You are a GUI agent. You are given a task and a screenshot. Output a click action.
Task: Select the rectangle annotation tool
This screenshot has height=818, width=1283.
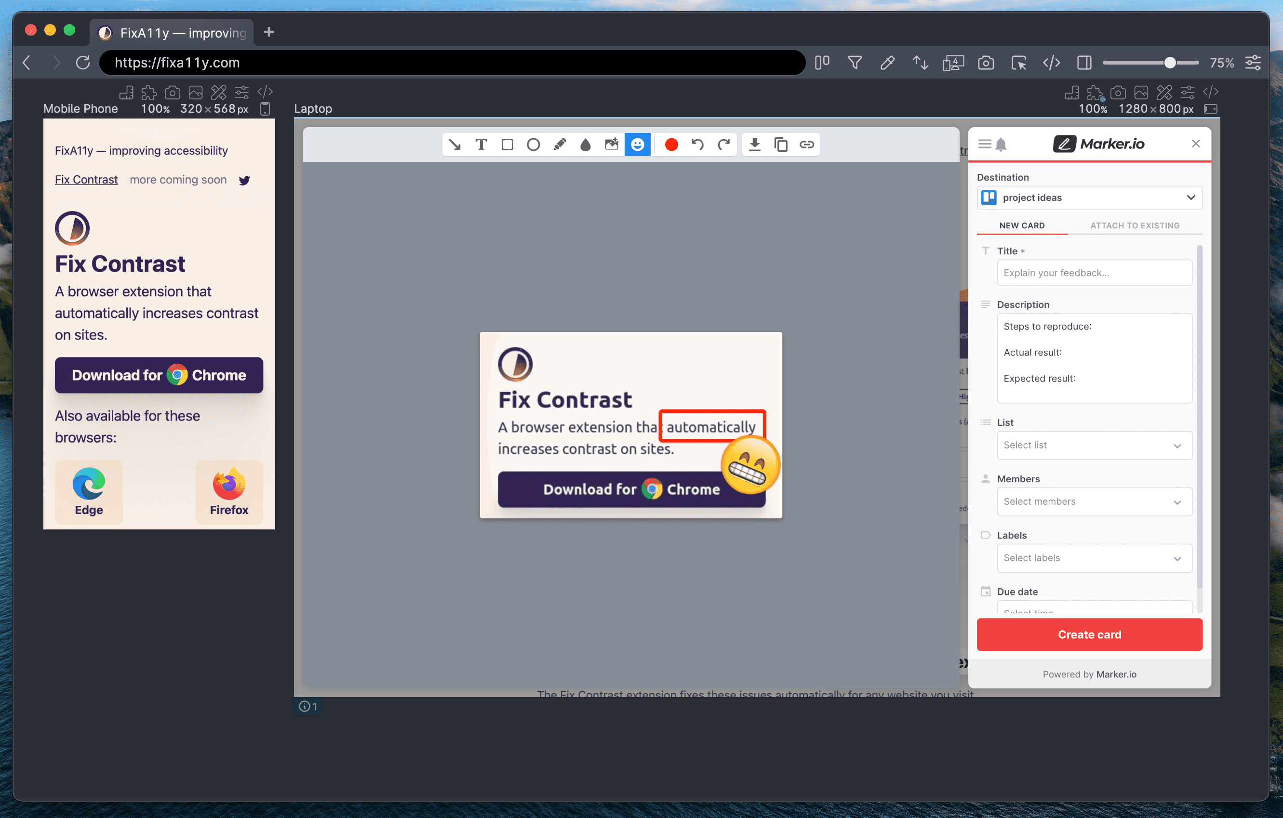[507, 145]
